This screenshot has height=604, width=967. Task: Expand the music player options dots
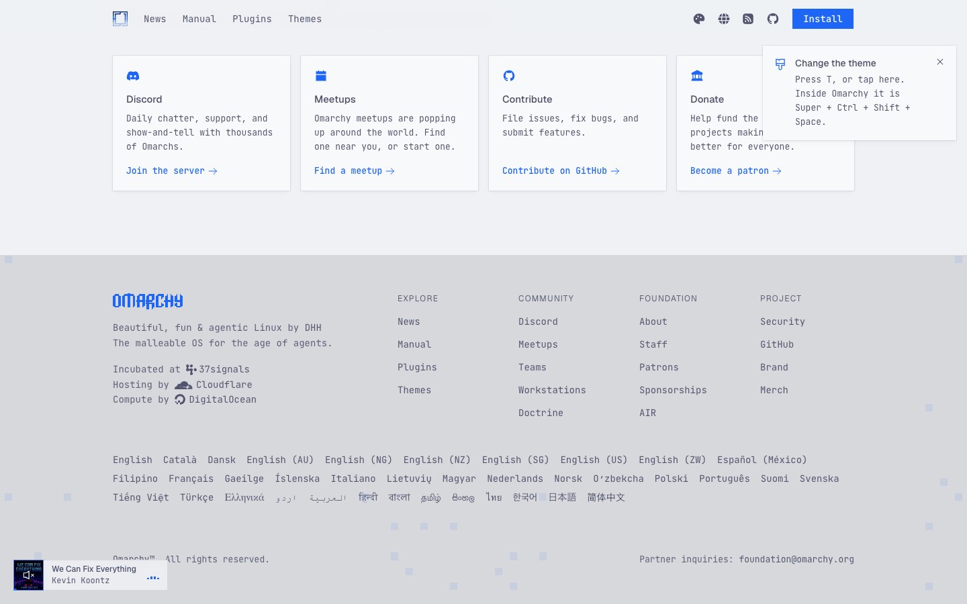click(153, 577)
